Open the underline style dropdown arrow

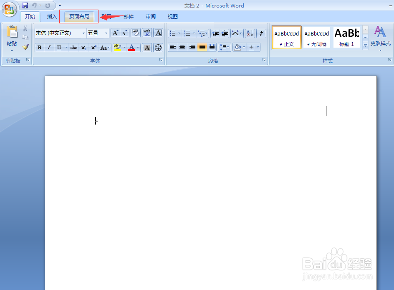[x=66, y=48]
